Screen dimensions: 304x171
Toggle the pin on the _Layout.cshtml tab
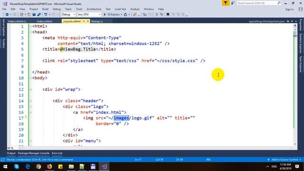[84, 21]
